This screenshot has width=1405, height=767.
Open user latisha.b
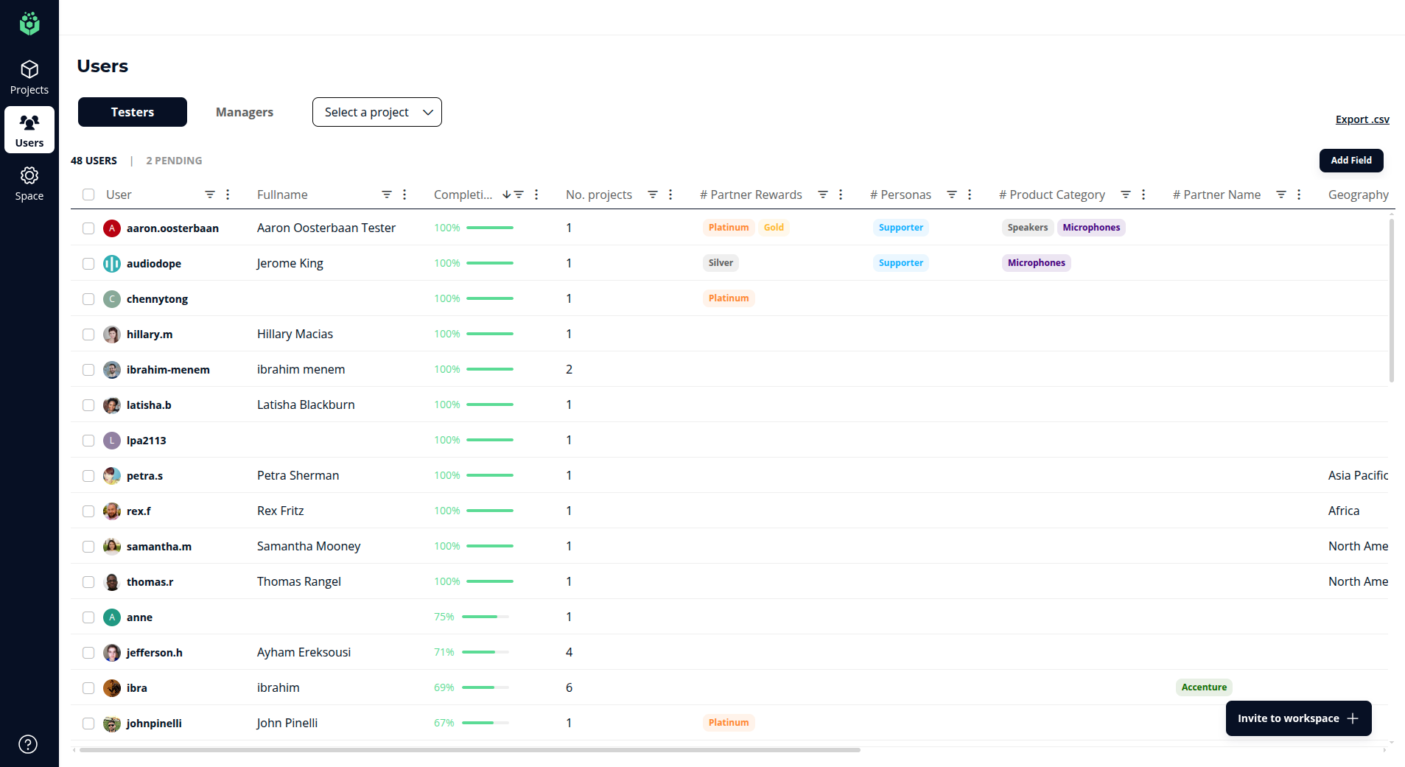[149, 405]
